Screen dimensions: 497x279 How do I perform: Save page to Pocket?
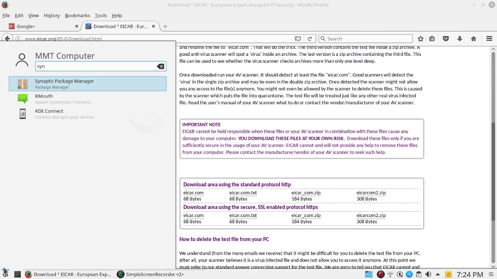[x=446, y=39]
